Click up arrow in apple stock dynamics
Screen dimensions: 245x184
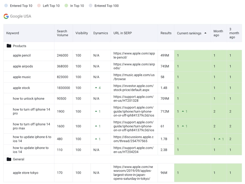click(96, 88)
